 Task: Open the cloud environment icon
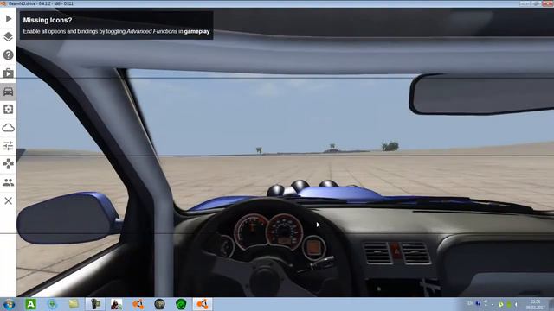(8, 128)
